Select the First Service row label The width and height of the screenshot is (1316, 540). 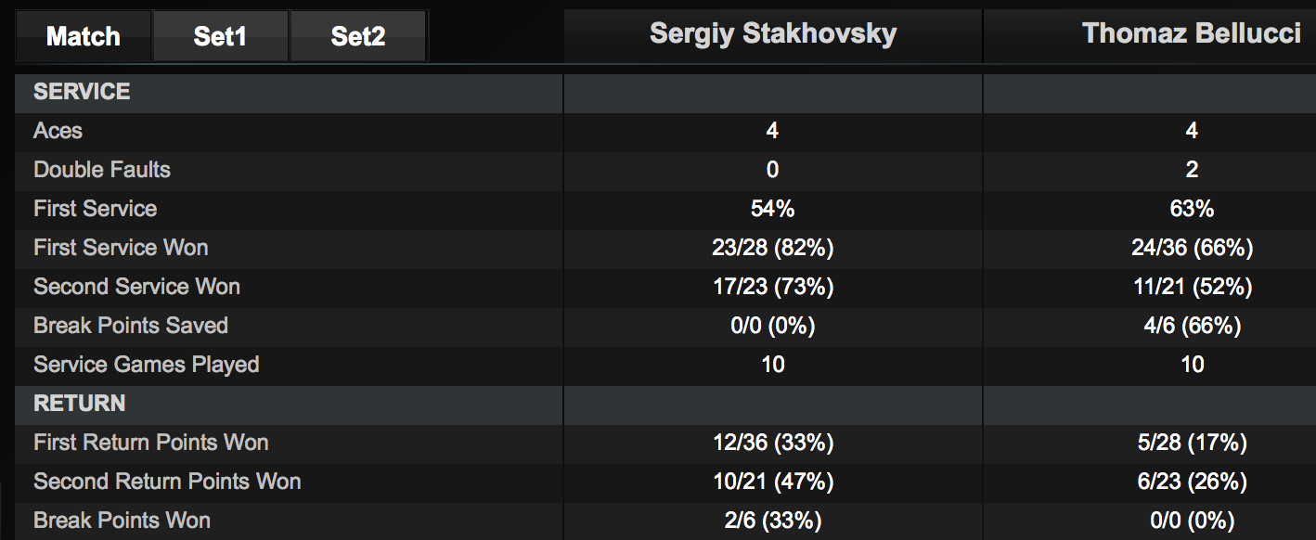click(x=95, y=209)
